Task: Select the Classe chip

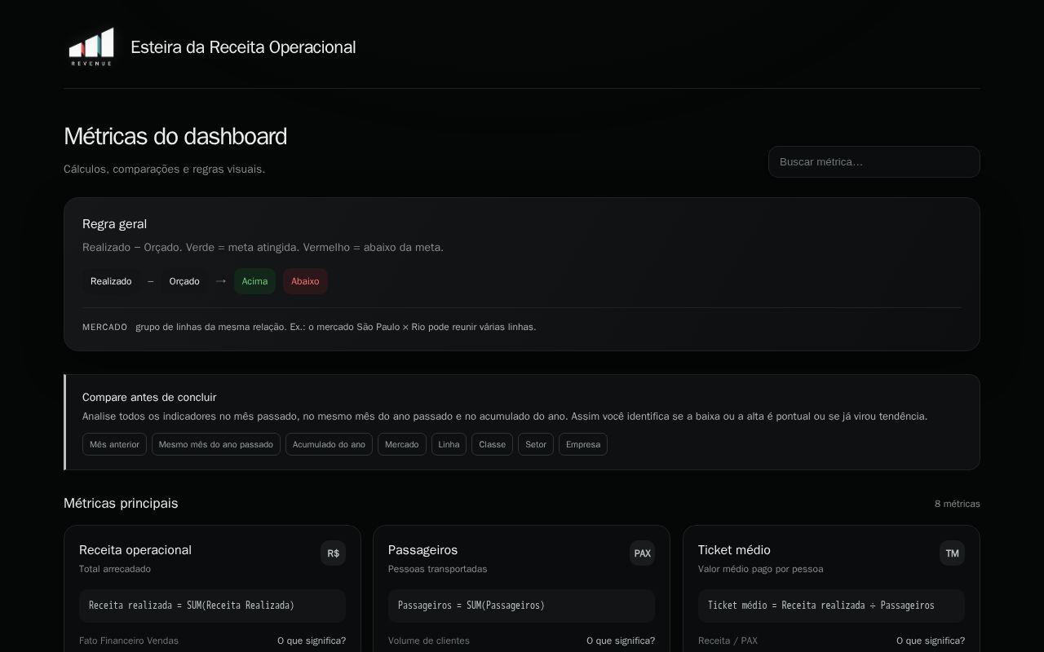Action: [492, 444]
